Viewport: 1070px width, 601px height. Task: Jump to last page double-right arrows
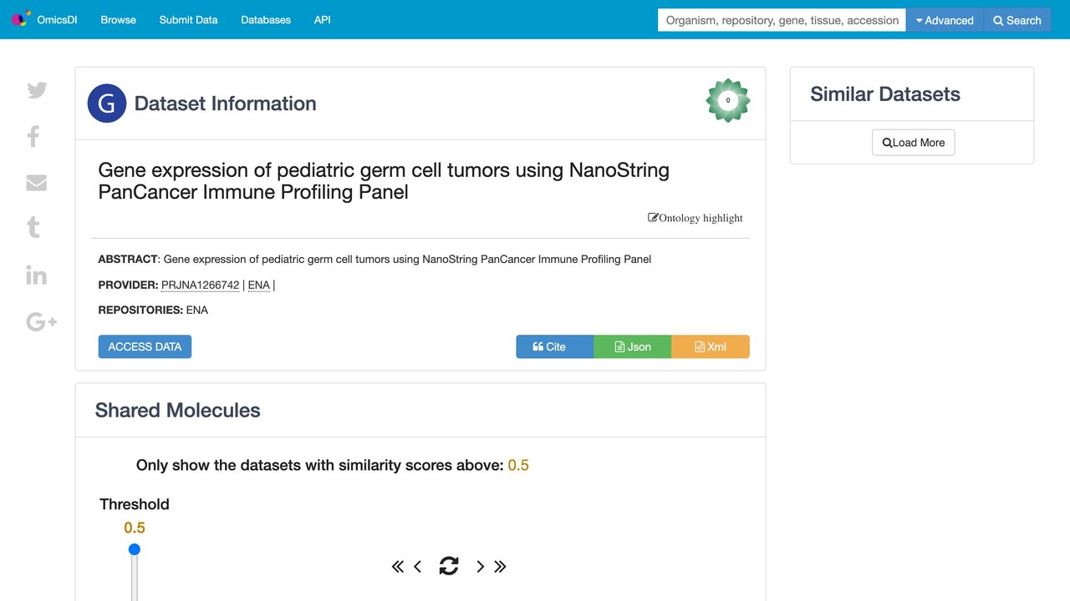point(500,567)
